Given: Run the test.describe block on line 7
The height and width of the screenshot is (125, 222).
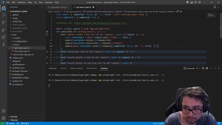Looking at the screenshot, I should click(x=47, y=32).
